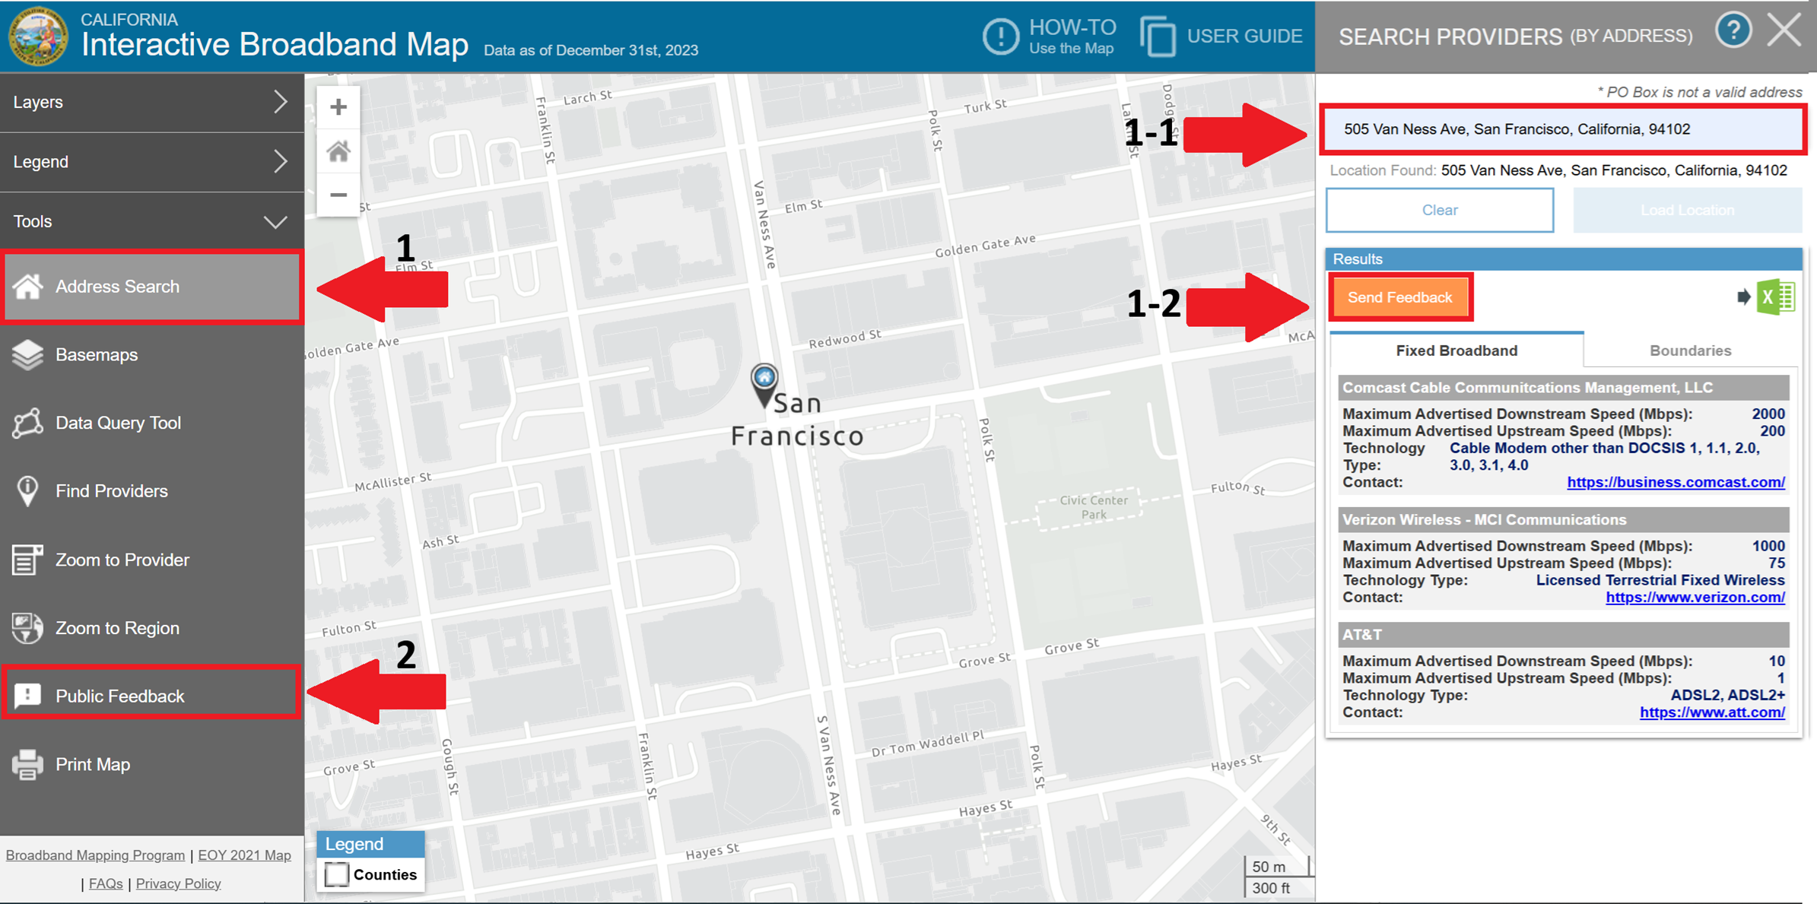Select the Fixed Broadband tab
Viewport: 1817px width, 904px height.
click(1456, 350)
